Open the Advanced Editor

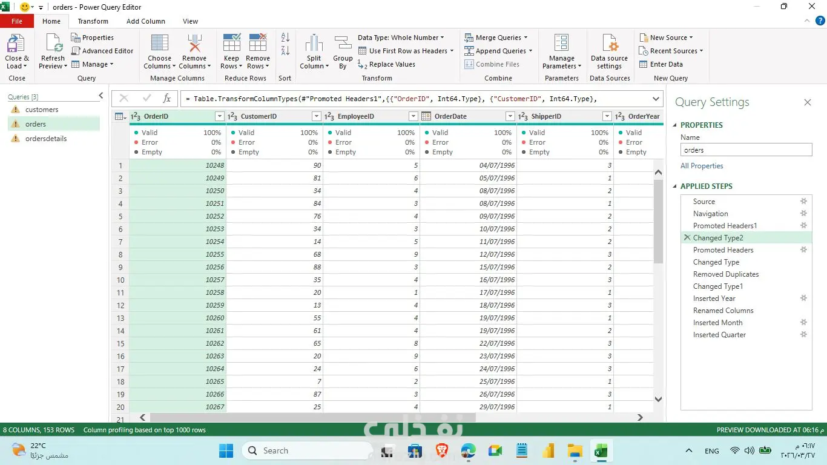tap(102, 51)
